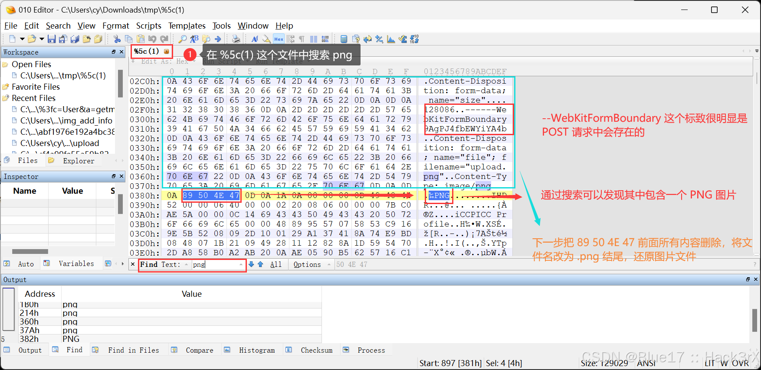This screenshot has width=761, height=370.
Task: Click the Find Previous up arrow
Action: tap(260, 264)
